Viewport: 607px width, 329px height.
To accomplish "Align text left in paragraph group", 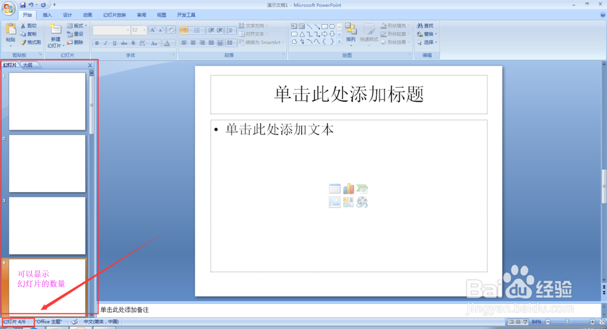I will coord(185,42).
